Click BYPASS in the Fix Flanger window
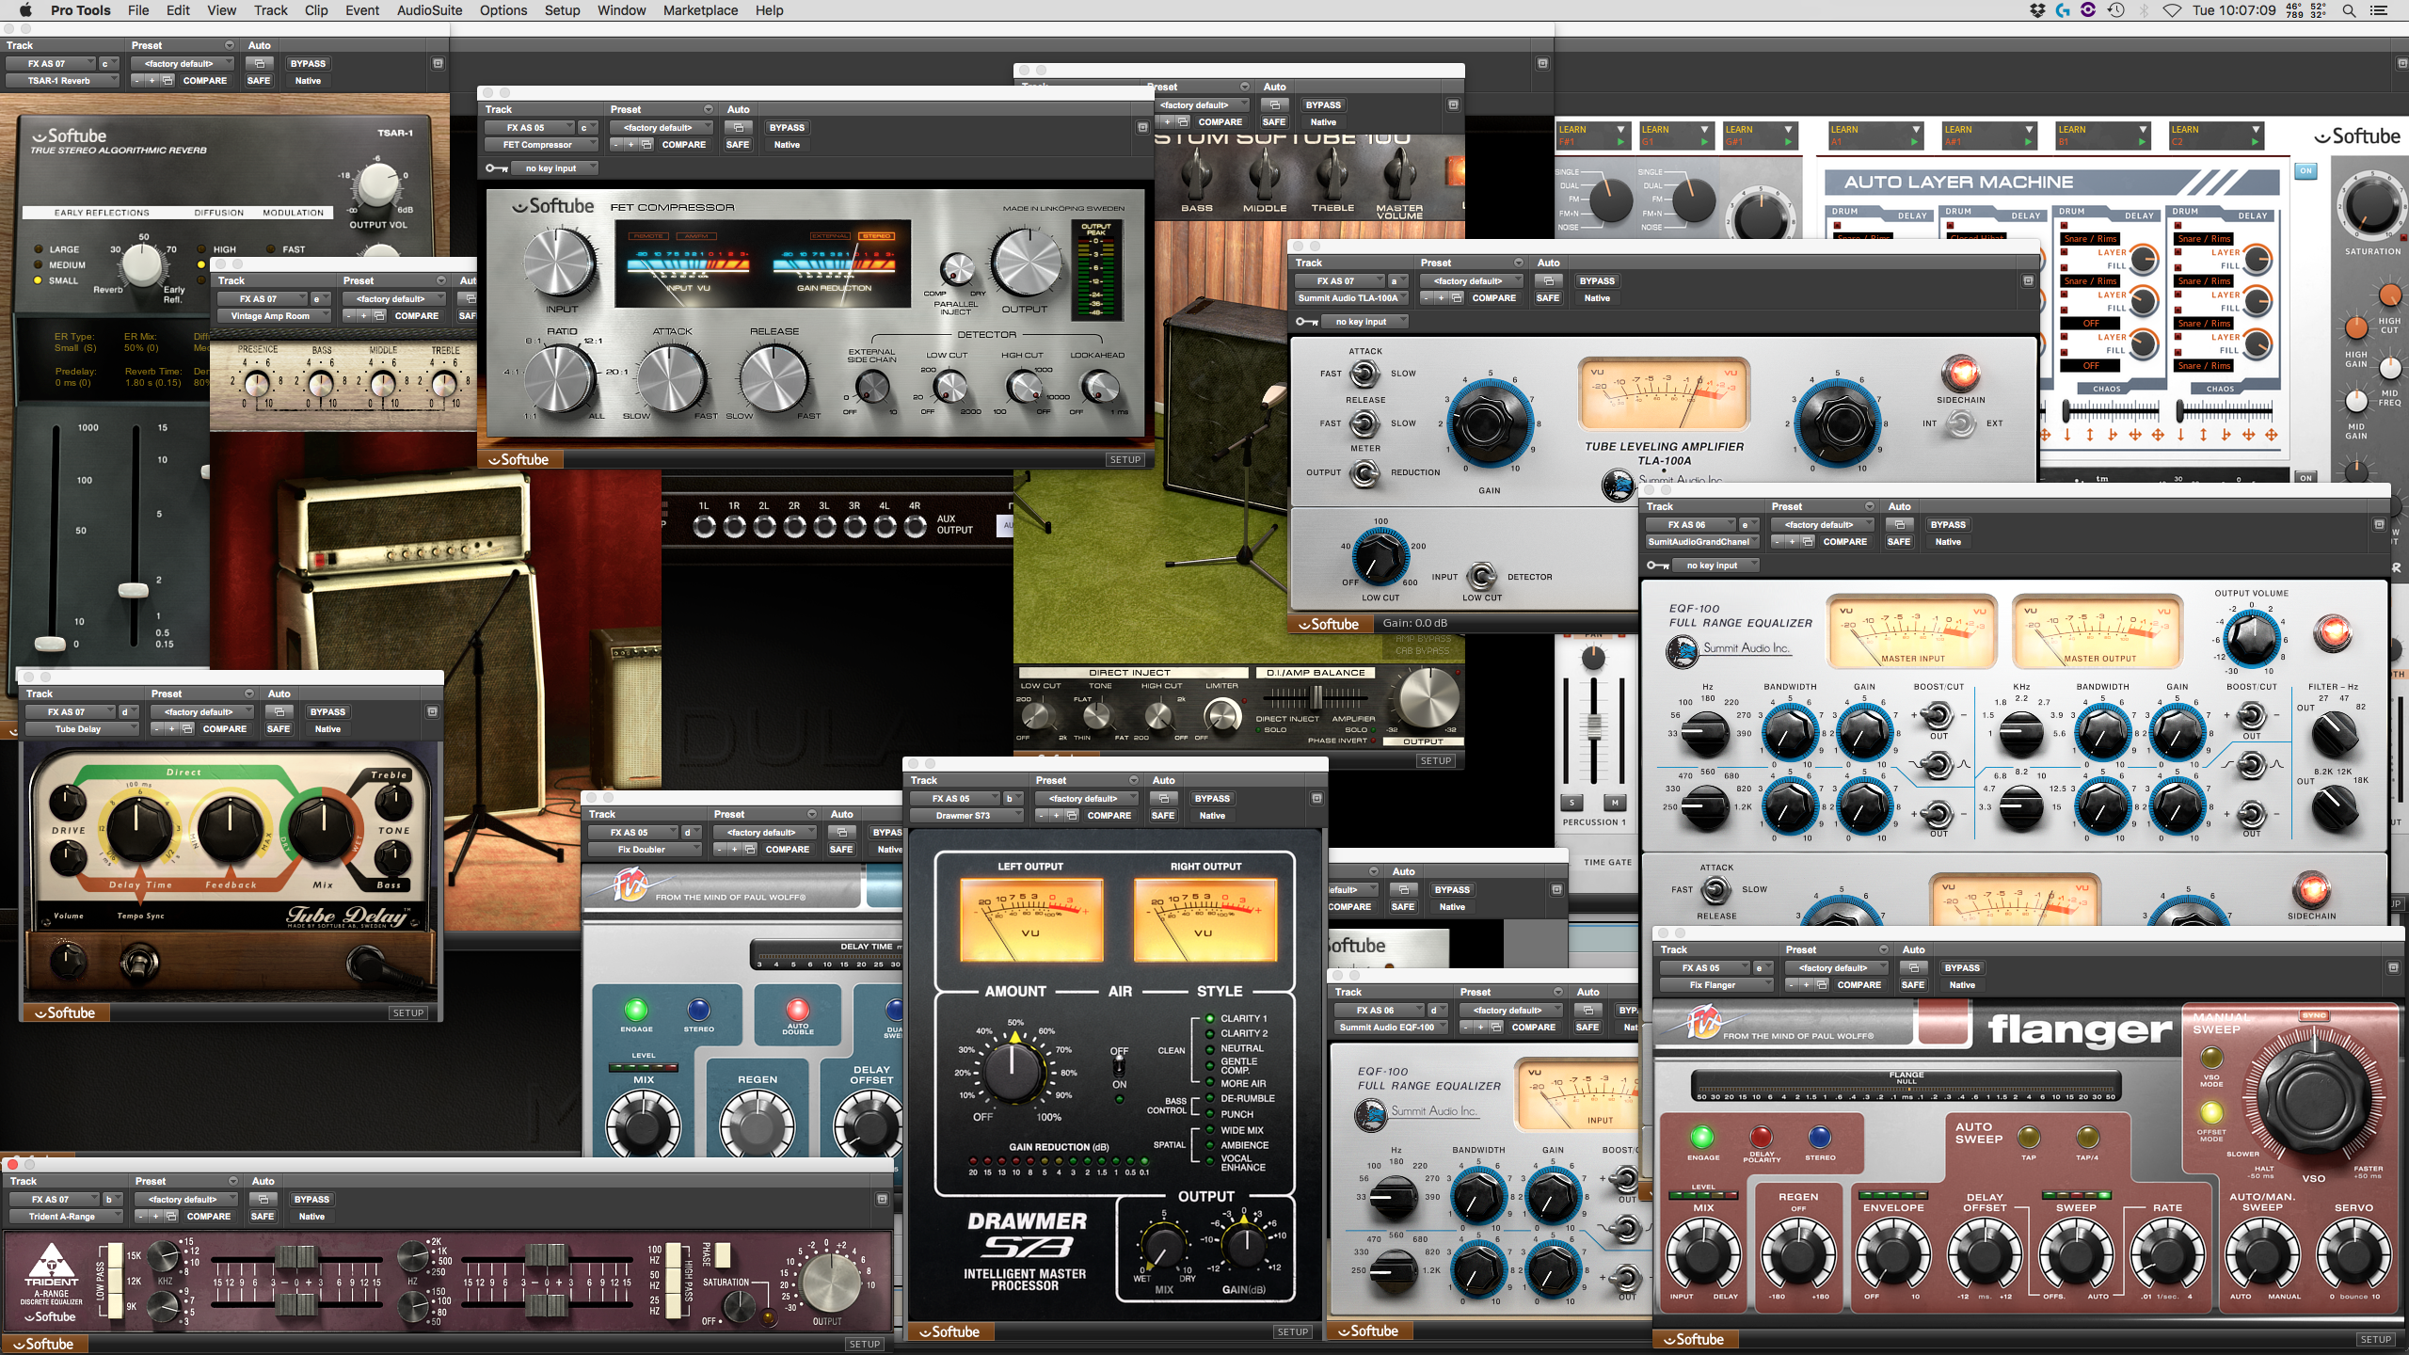Image resolution: width=2409 pixels, height=1355 pixels. (x=1962, y=968)
